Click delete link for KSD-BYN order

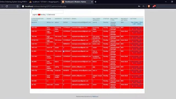tap(139, 24)
